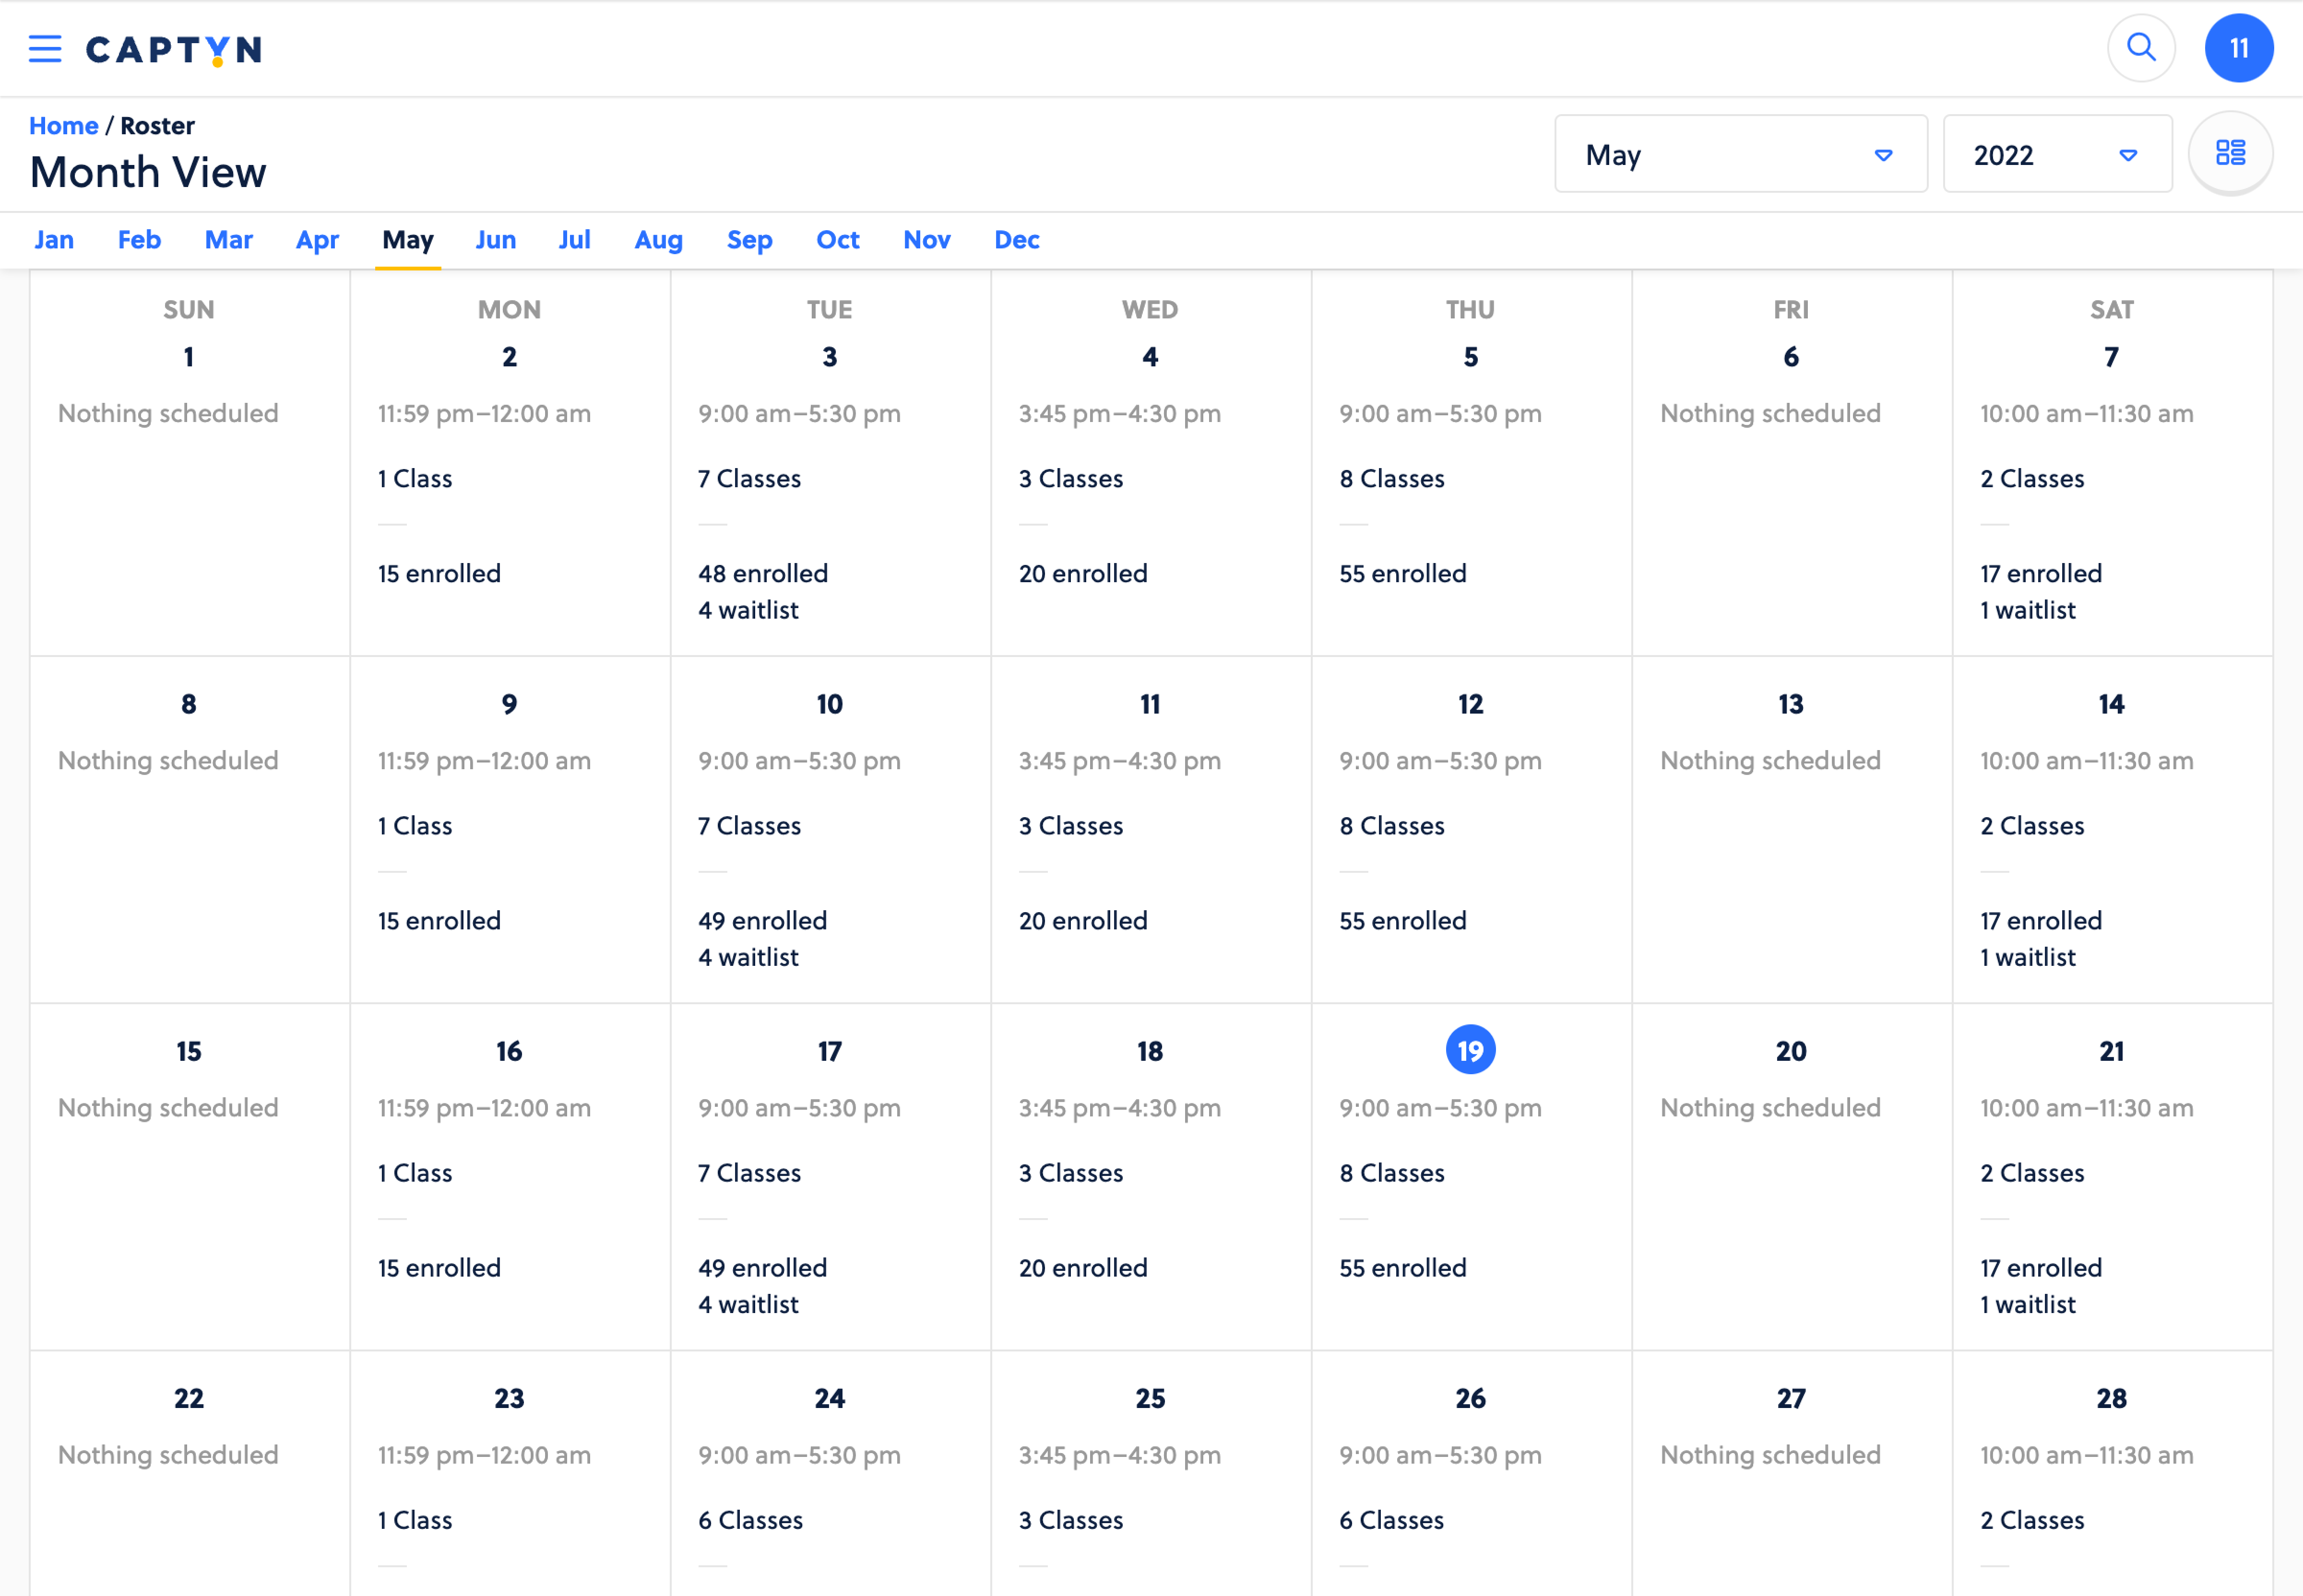Switch to the Jun month tab

coord(495,240)
